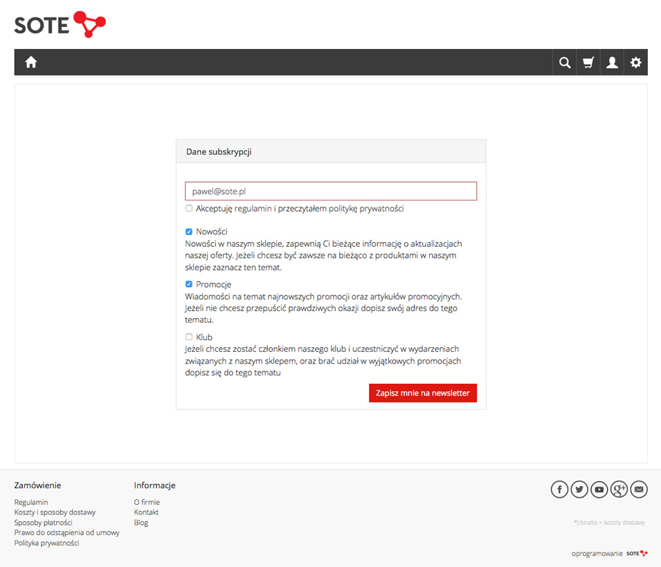Click the Dane subskrypcji heading
Image resolution: width=661 pixels, height=567 pixels.
tap(219, 151)
